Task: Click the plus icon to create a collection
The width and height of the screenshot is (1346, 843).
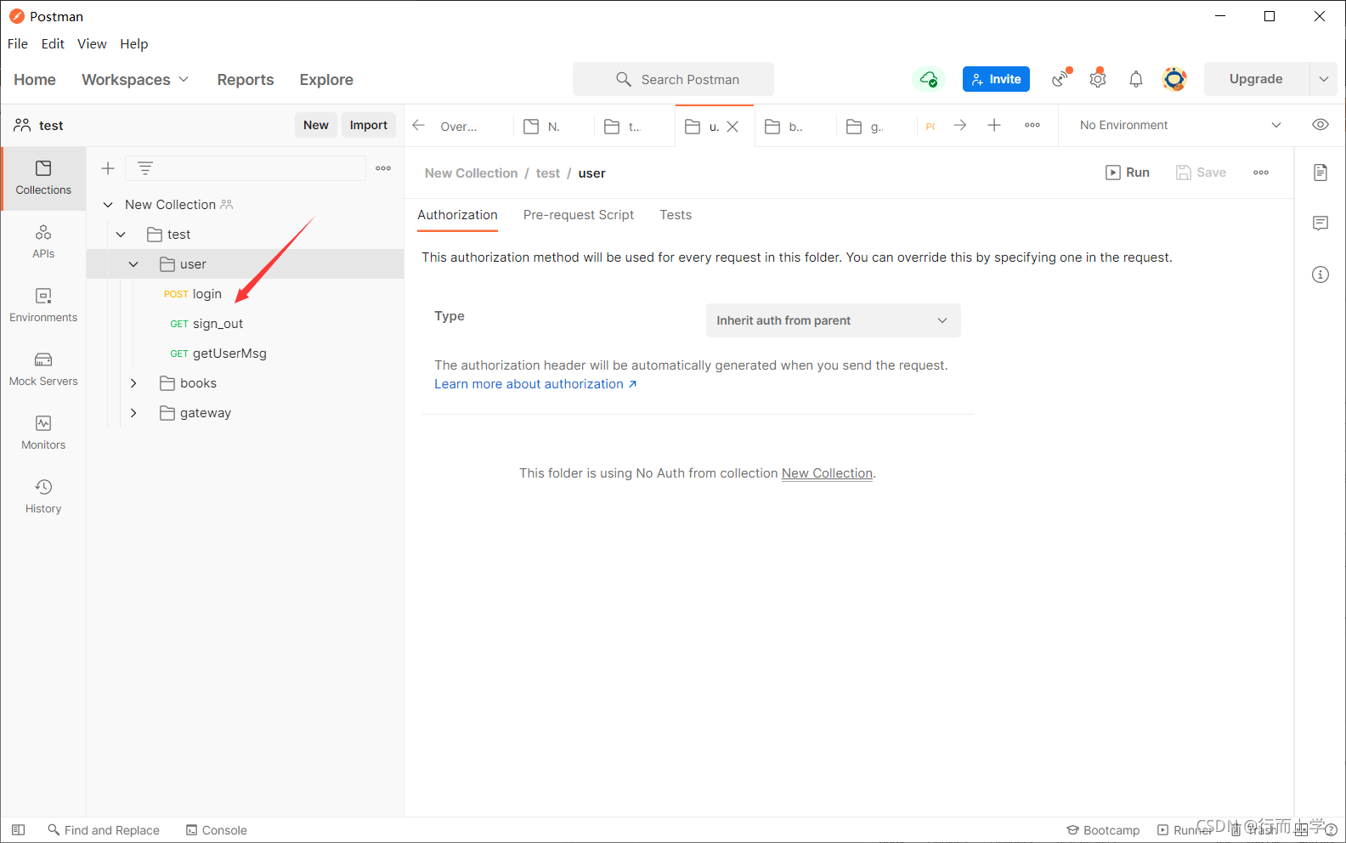Action: point(108,168)
